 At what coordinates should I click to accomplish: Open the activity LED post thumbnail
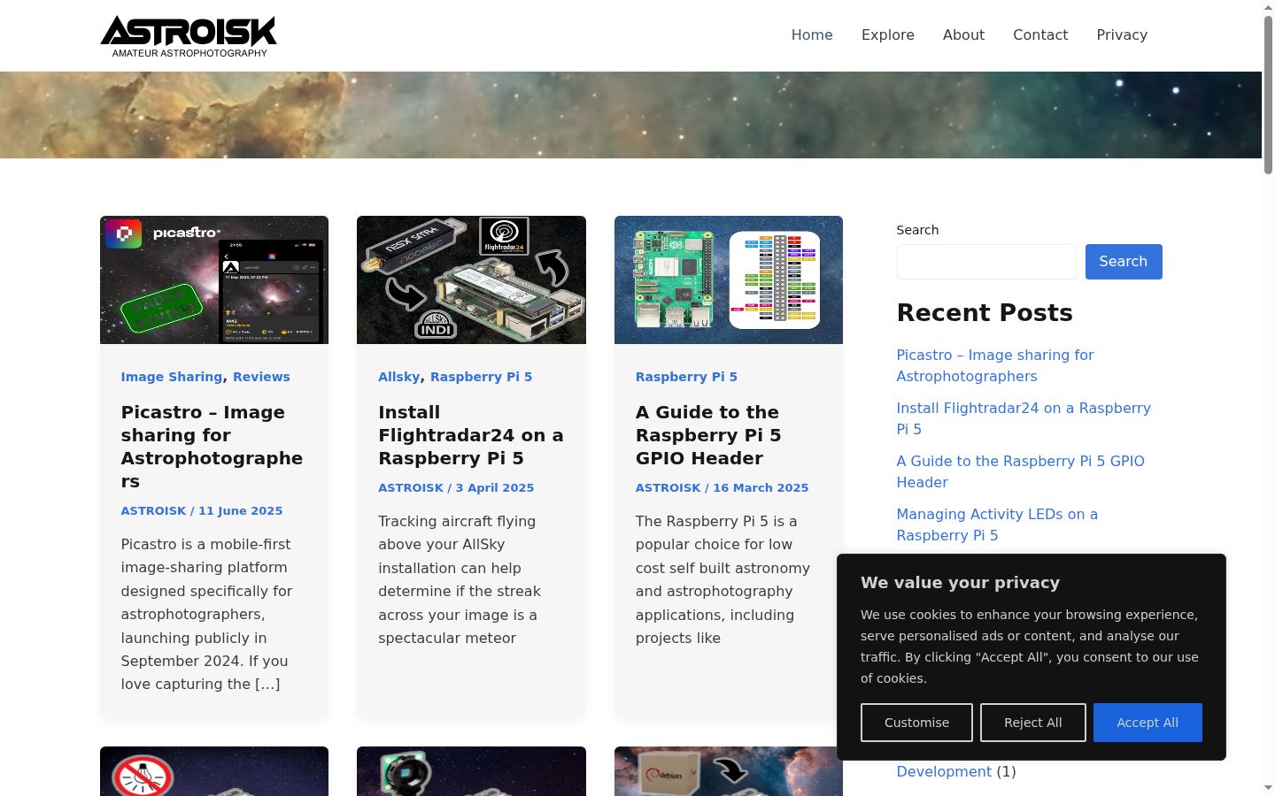tap(214, 771)
